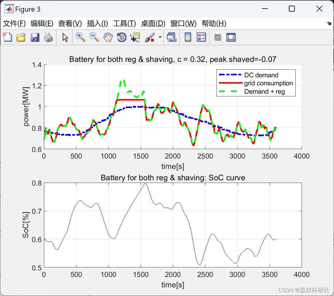Open a file with the folder icon
Viewport: 334px width, 296px height.
(x=21, y=37)
